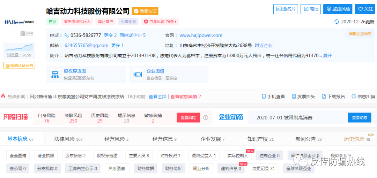Screen dimensions: 377x178
Task: Click the 监控风险 button
Action: click(338, 9)
